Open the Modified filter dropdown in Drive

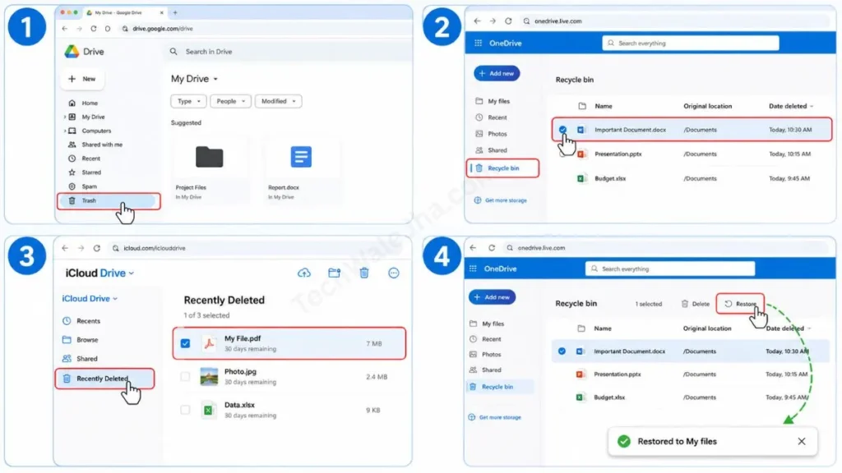278,101
